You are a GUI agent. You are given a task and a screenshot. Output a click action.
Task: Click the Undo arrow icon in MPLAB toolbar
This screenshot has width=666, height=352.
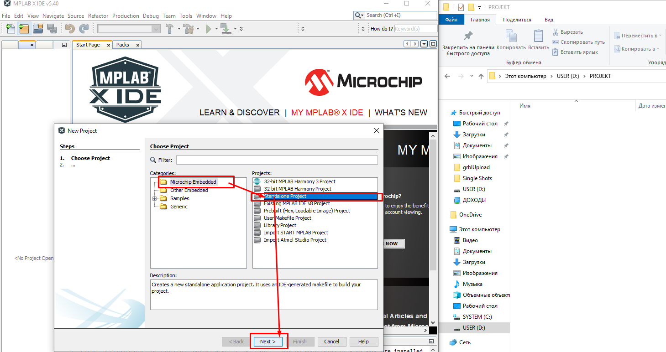coord(70,29)
